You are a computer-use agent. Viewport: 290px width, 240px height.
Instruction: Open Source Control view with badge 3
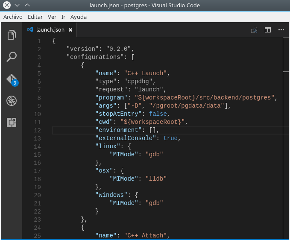[x=11, y=79]
